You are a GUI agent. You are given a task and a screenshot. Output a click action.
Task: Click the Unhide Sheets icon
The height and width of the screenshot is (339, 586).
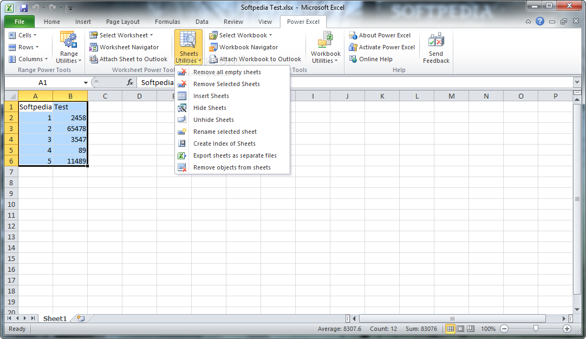coord(182,120)
